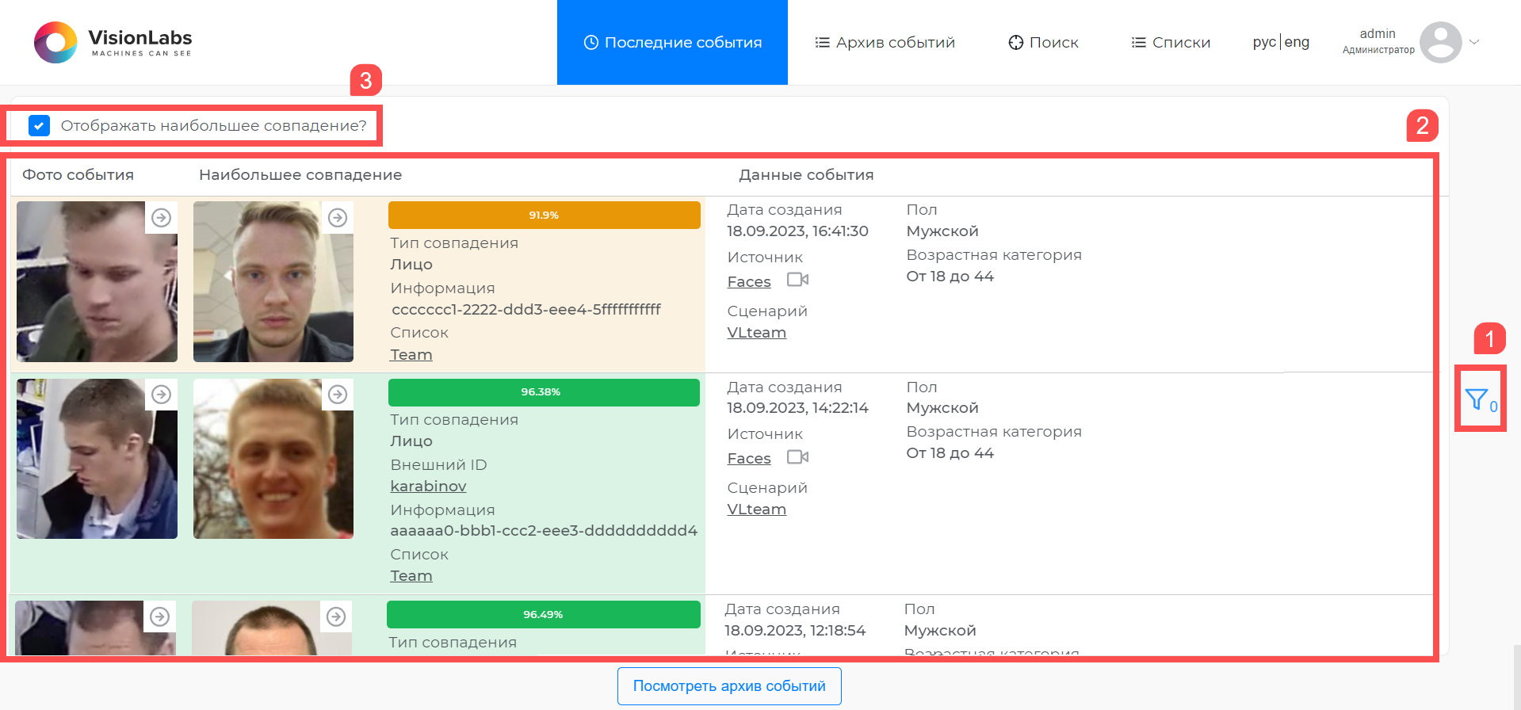
Task: Open arrow icon on 12:18:54 event photo
Action: pyautogui.click(x=159, y=616)
